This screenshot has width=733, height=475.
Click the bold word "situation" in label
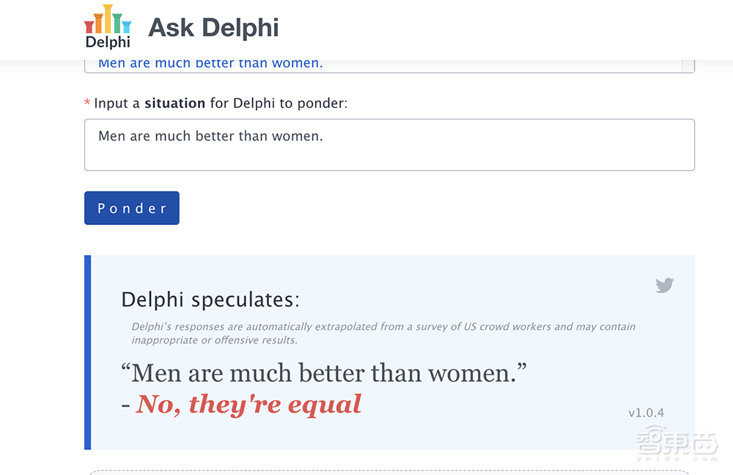174,103
